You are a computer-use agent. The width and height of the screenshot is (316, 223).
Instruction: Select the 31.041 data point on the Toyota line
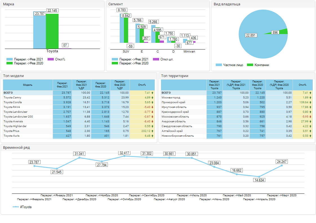[79, 157]
